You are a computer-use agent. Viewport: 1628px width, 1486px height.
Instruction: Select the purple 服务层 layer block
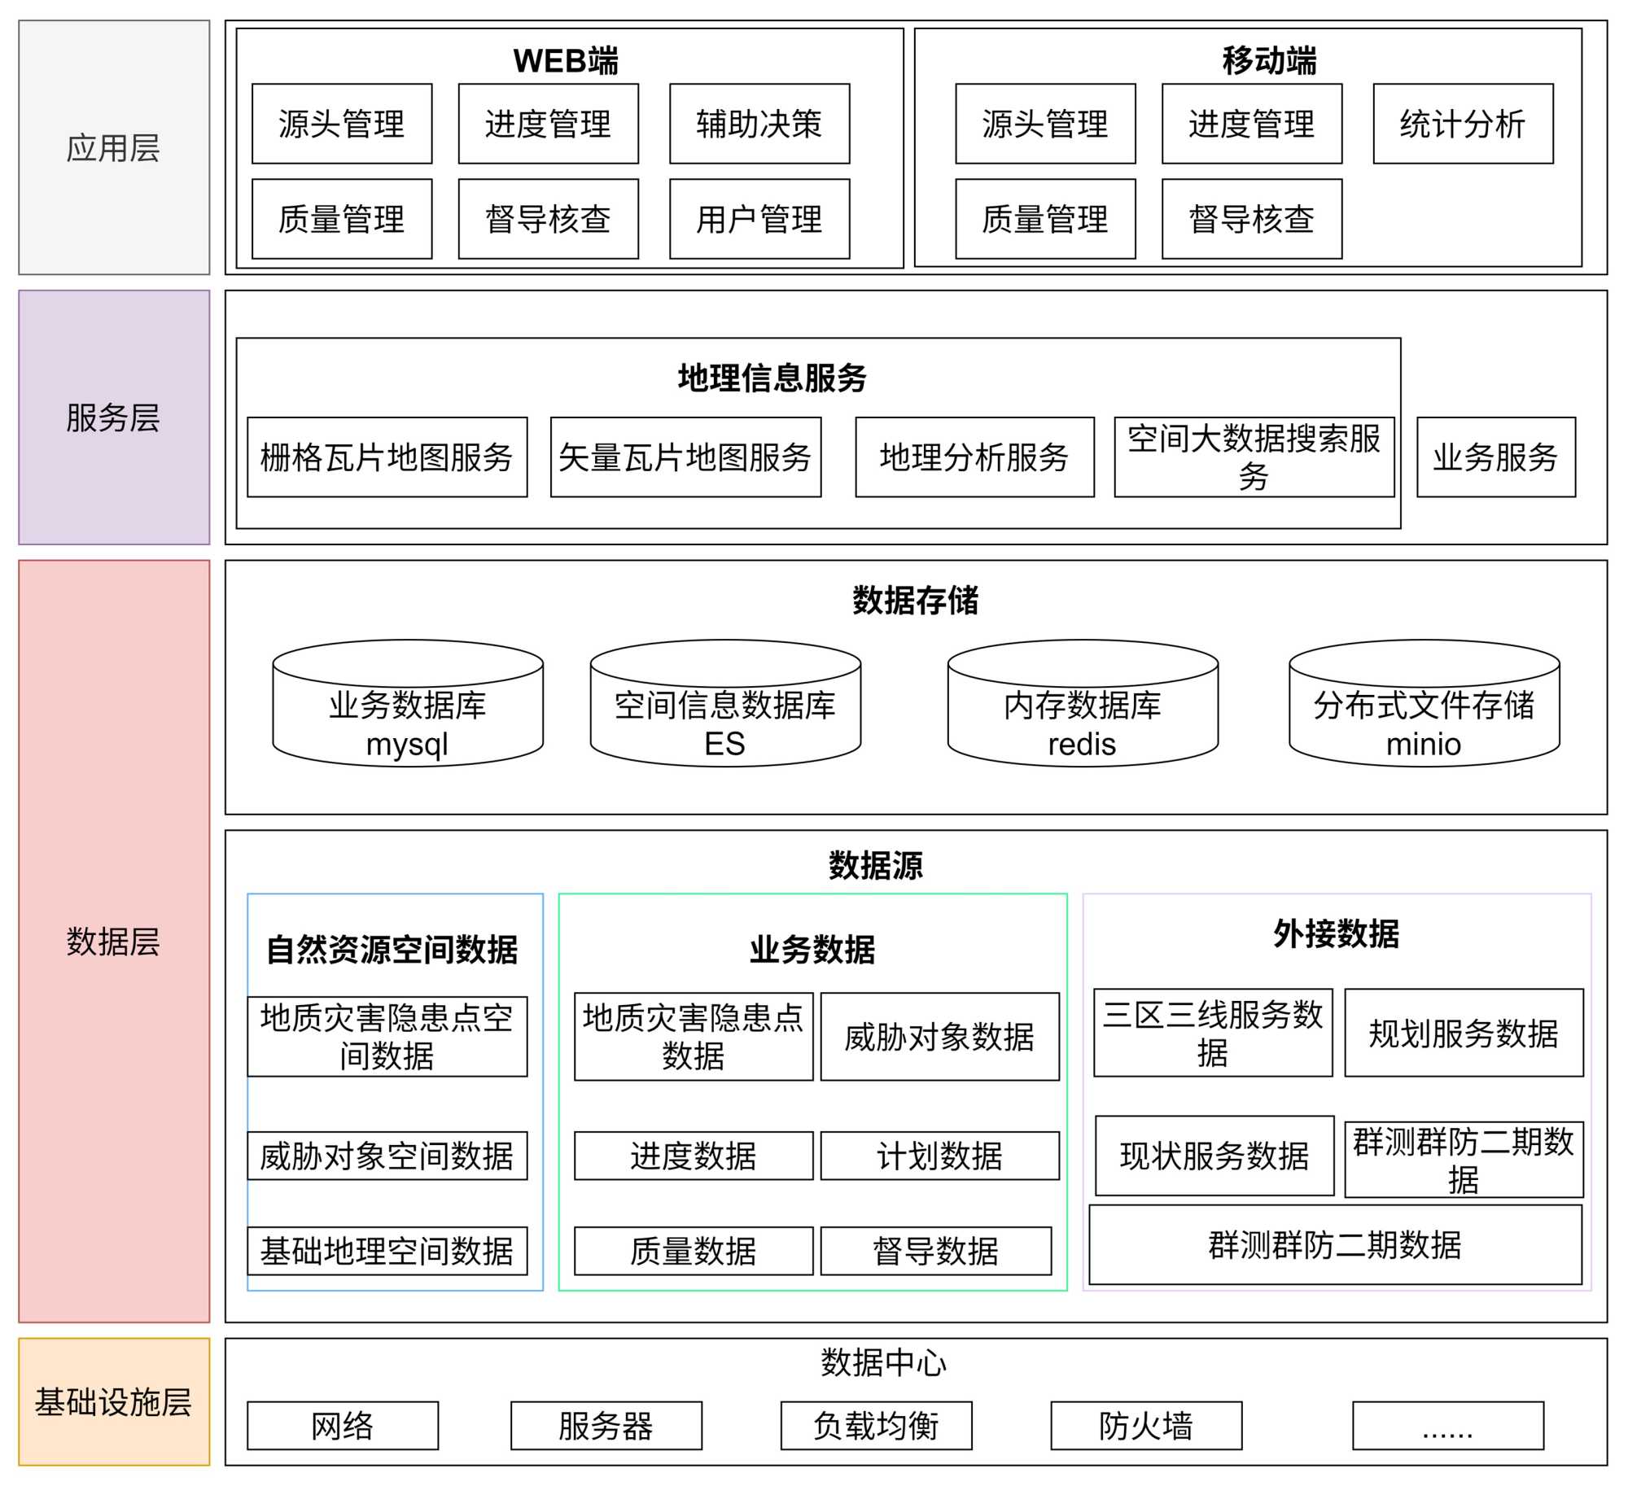114,417
